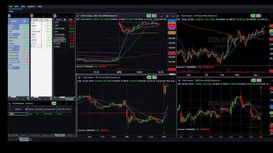This screenshot has height=153, width=273.
Task: Click the Last header in dark watchlist
Action: coord(70,20)
